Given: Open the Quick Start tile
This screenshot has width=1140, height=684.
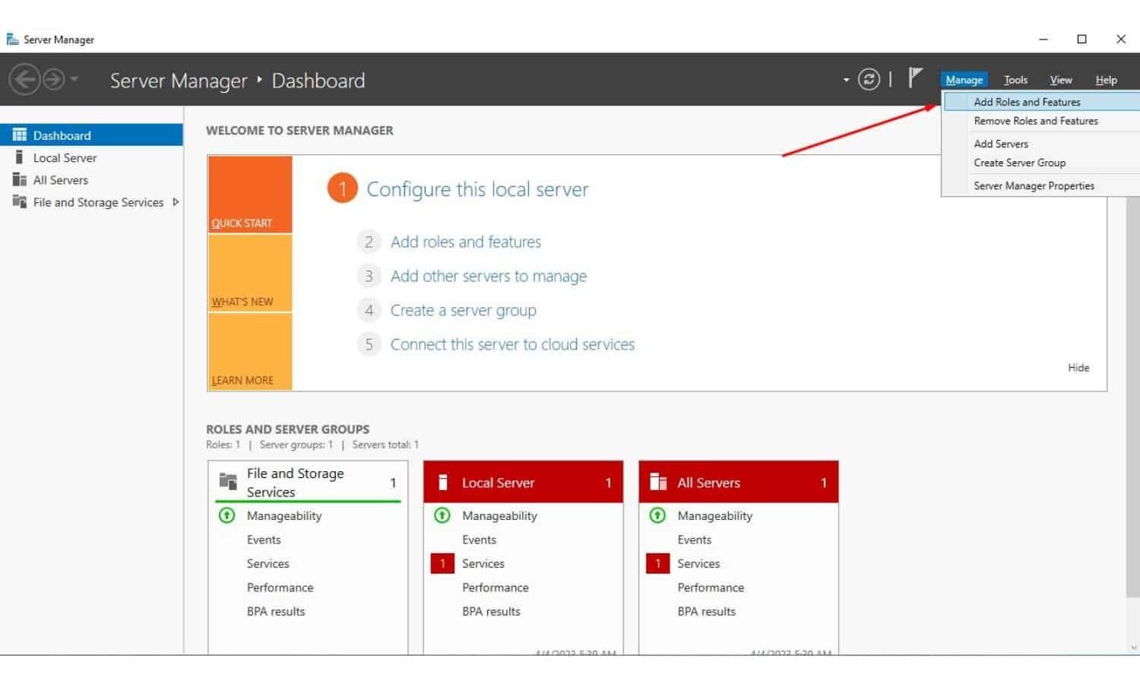Looking at the screenshot, I should [x=250, y=195].
